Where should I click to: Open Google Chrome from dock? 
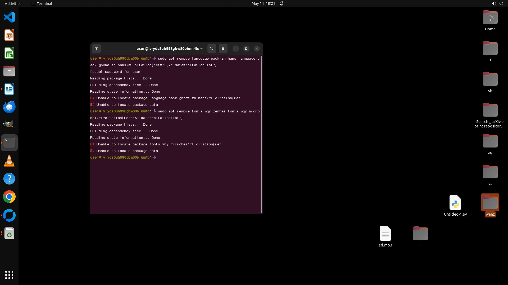point(9,197)
